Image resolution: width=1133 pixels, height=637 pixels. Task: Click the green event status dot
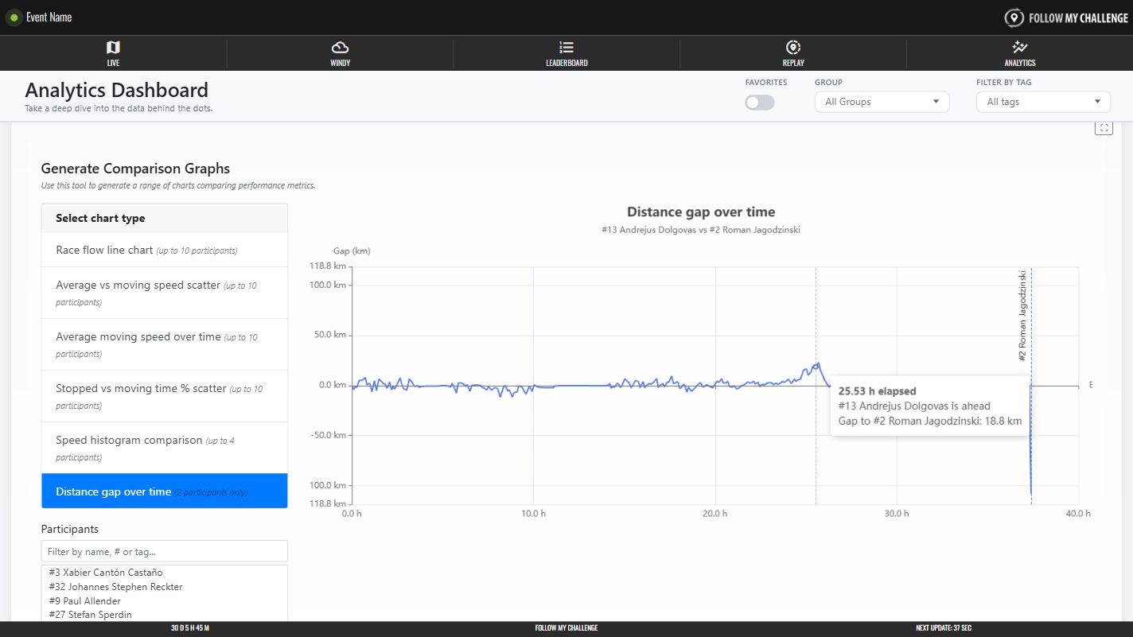(14, 17)
